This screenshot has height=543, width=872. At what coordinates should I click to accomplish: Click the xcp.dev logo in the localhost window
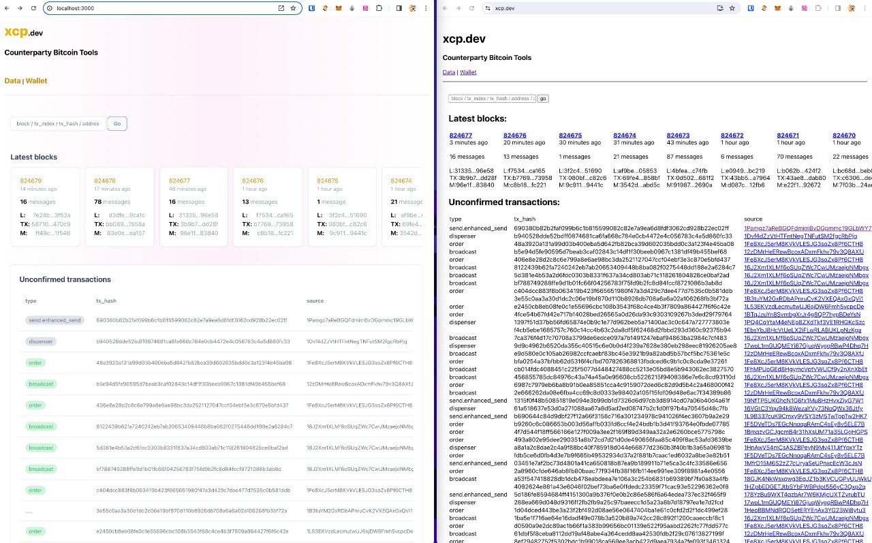click(23, 32)
